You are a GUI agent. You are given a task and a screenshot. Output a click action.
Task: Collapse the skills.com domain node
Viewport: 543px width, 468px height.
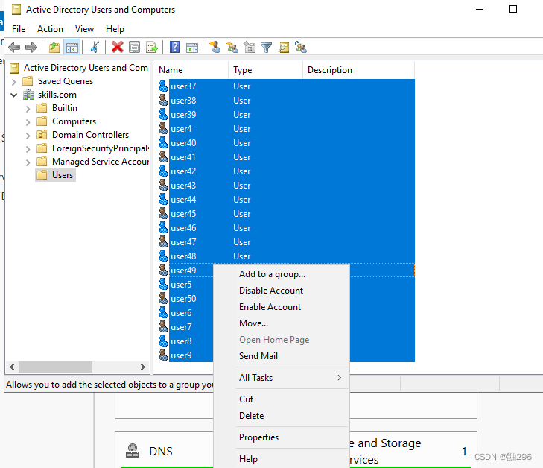pyautogui.click(x=14, y=95)
